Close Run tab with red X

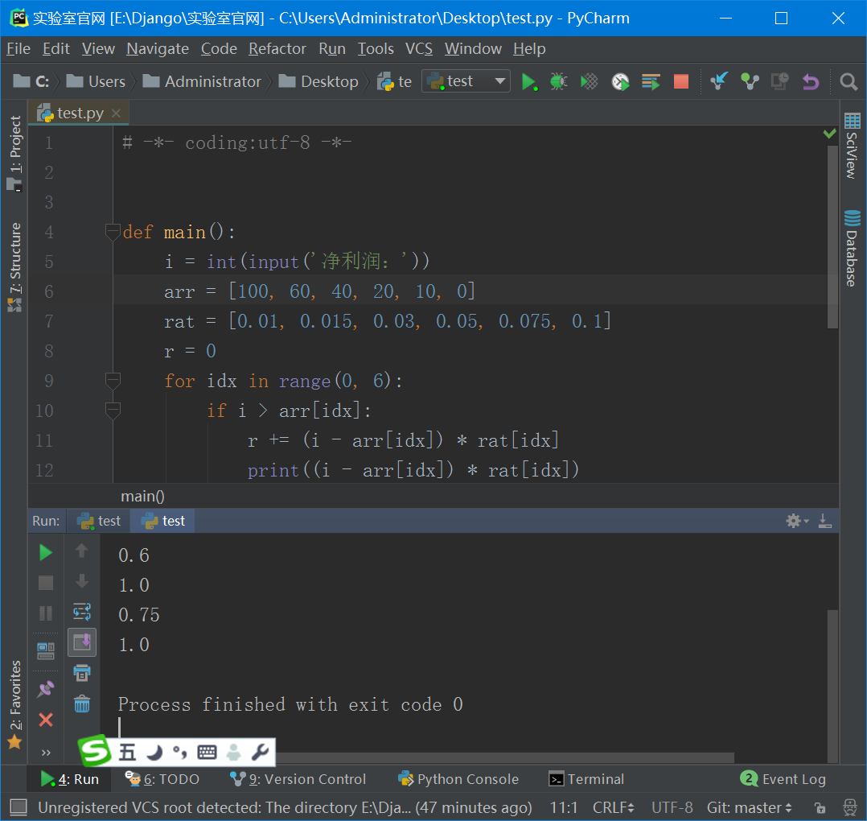[46, 720]
